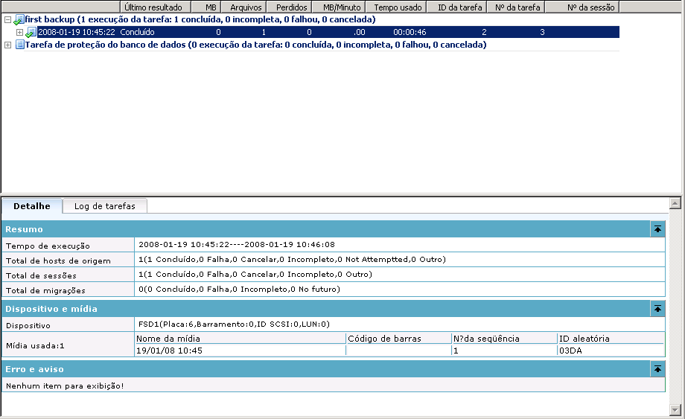The width and height of the screenshot is (685, 419).
Task: Select the Tarefa de proteção do banco de dados row
Action: [x=255, y=45]
